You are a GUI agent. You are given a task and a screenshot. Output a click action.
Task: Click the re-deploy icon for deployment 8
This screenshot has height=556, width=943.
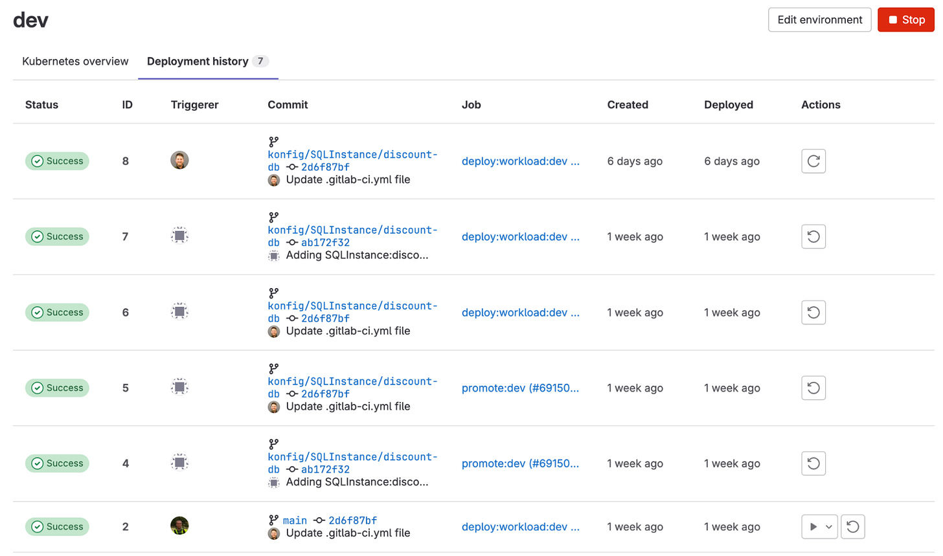point(813,161)
